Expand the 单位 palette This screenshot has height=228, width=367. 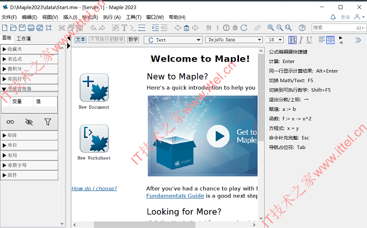[x=29, y=145]
